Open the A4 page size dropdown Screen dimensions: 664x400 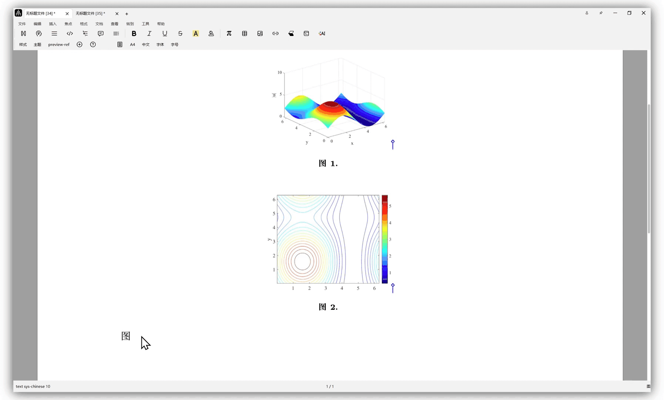point(133,44)
